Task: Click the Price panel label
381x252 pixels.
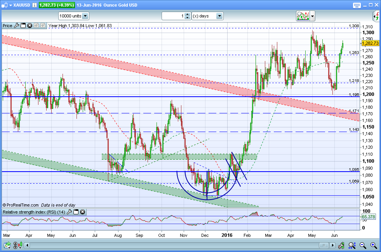Action: [7, 26]
